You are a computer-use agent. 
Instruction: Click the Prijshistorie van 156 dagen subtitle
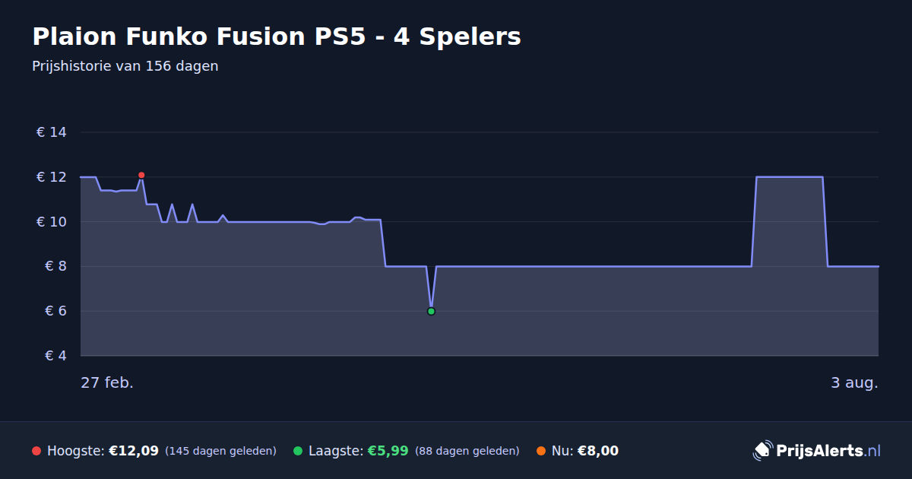tap(125, 66)
